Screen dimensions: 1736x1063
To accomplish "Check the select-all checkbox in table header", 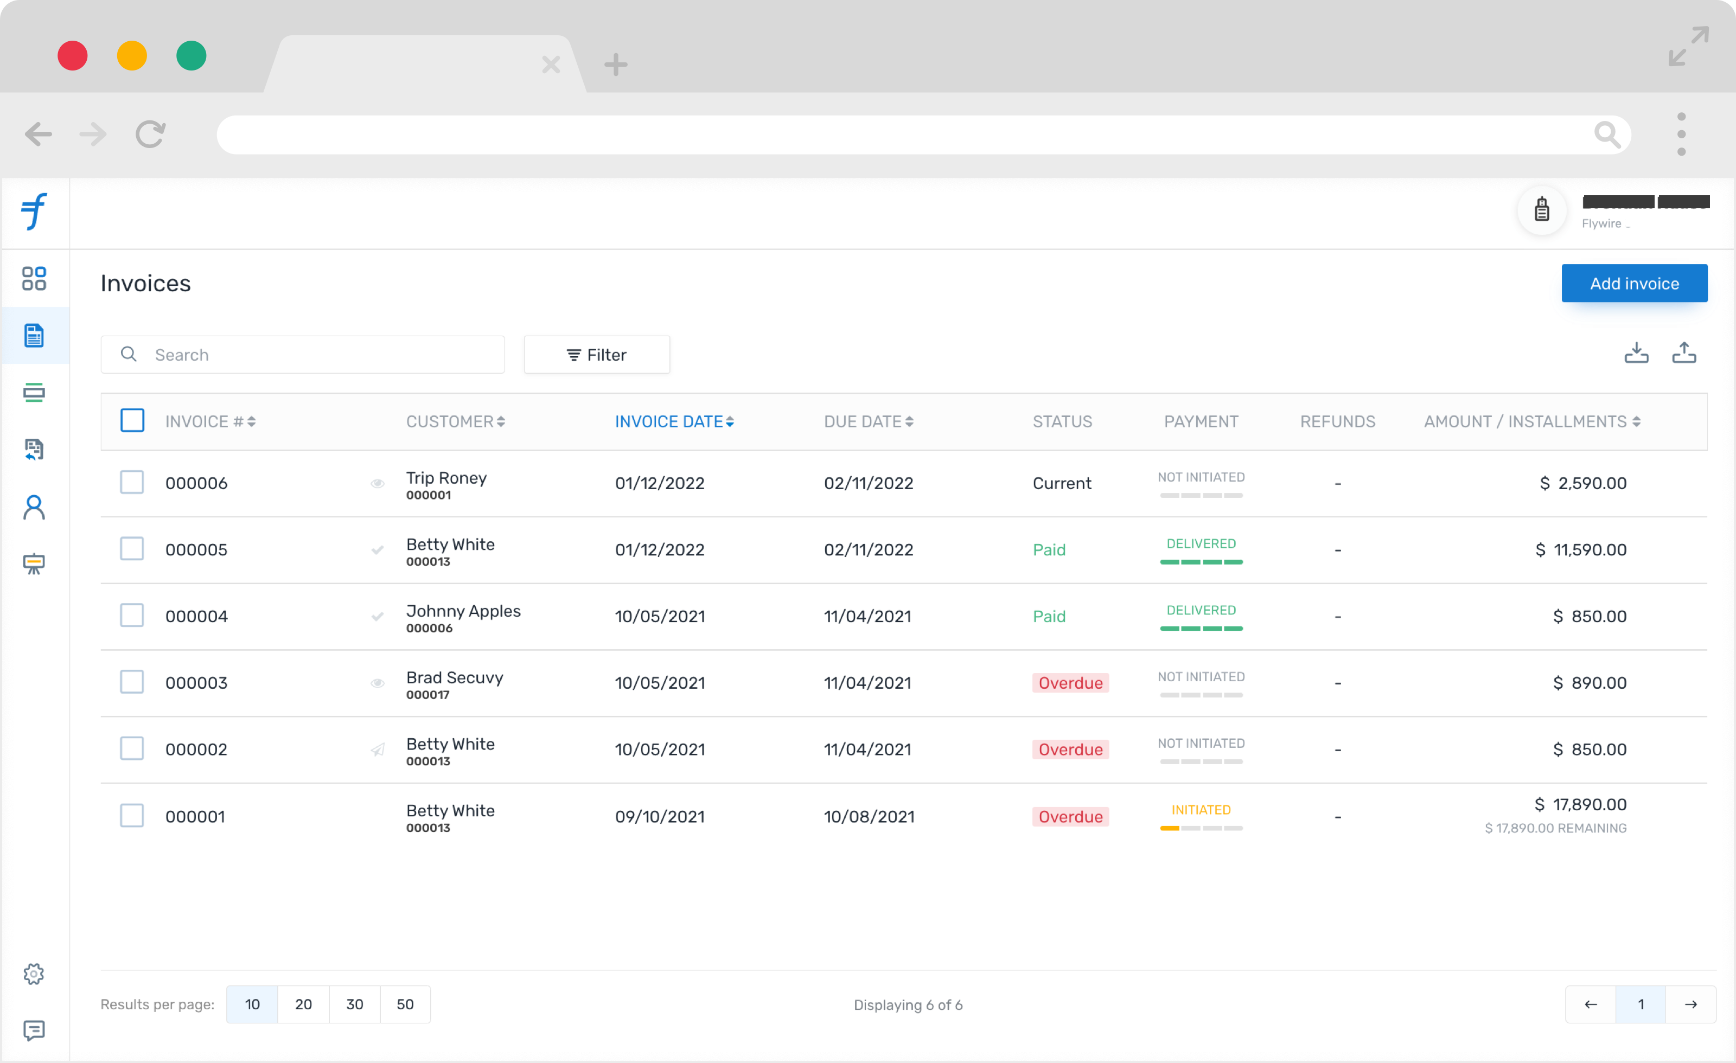I will click(132, 420).
